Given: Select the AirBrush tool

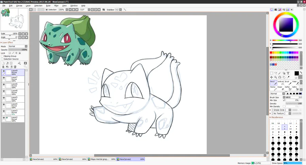Looking at the screenshot, I should (280, 83).
